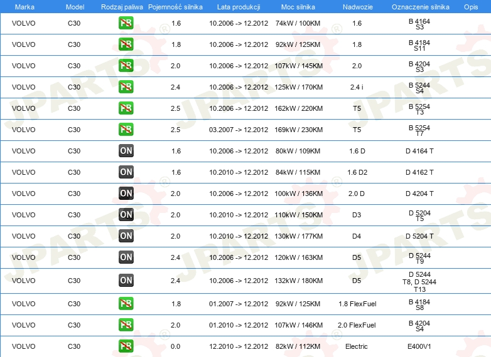Click the ON diesel icon in the 1.6 D2 row

tap(126, 172)
